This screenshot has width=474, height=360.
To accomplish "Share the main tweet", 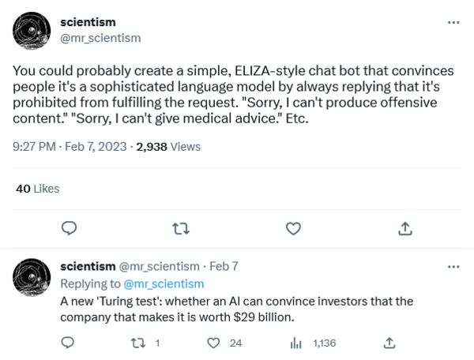I will pyautogui.click(x=404, y=228).
